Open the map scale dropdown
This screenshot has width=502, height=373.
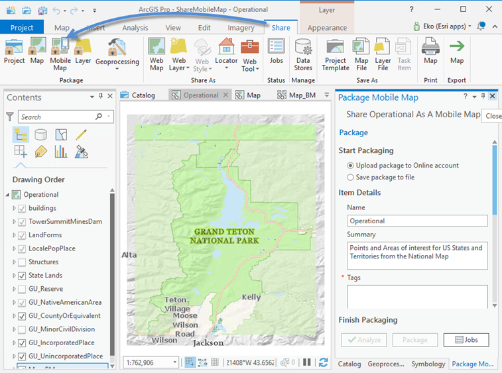pyautogui.click(x=175, y=362)
